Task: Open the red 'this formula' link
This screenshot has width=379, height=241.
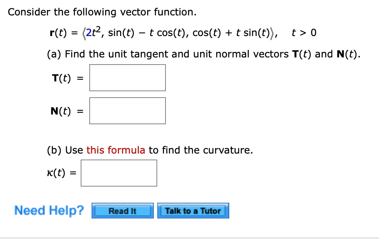Action: click(x=116, y=150)
